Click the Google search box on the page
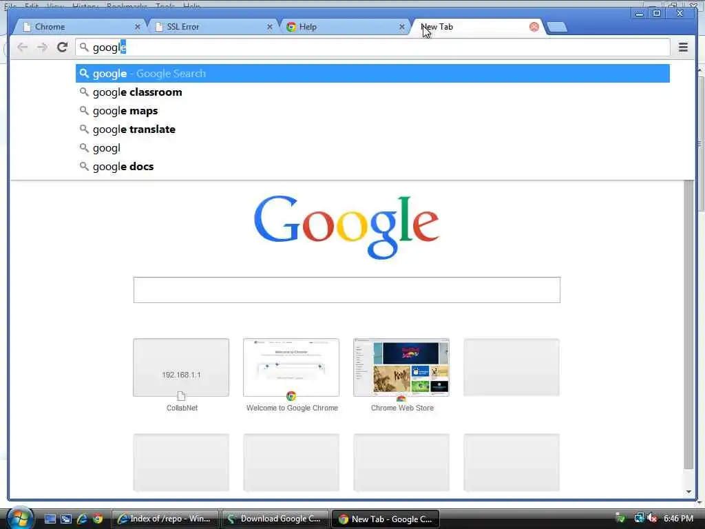705x529 pixels. pyautogui.click(x=347, y=290)
